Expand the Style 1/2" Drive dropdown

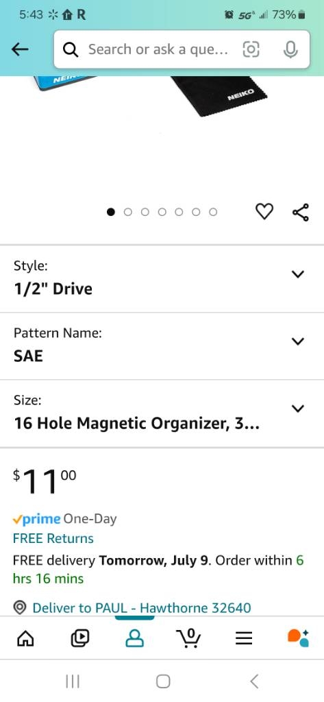(162, 279)
